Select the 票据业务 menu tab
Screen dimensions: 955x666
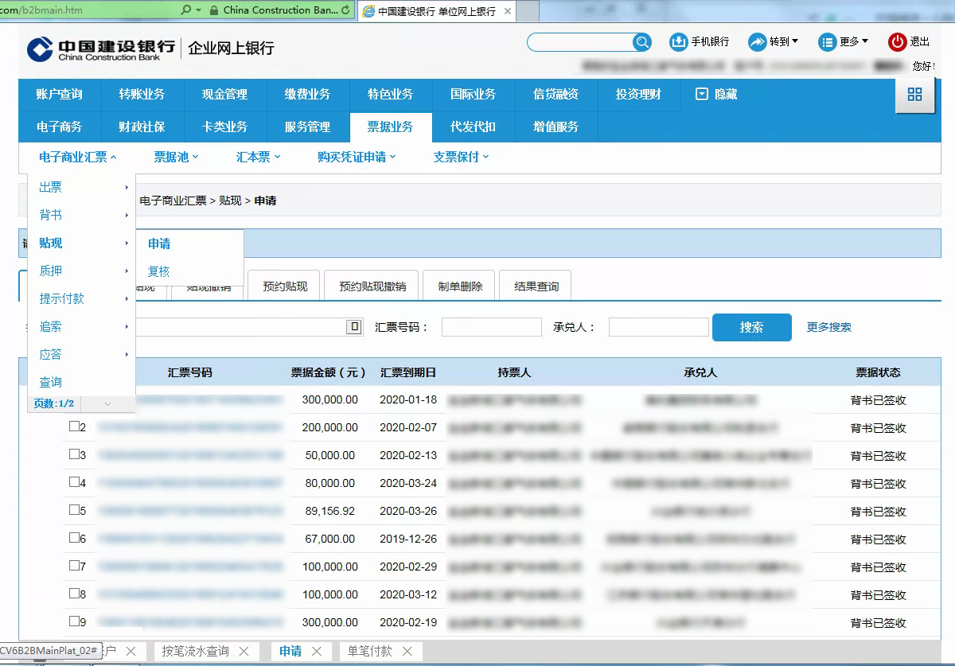pos(391,127)
